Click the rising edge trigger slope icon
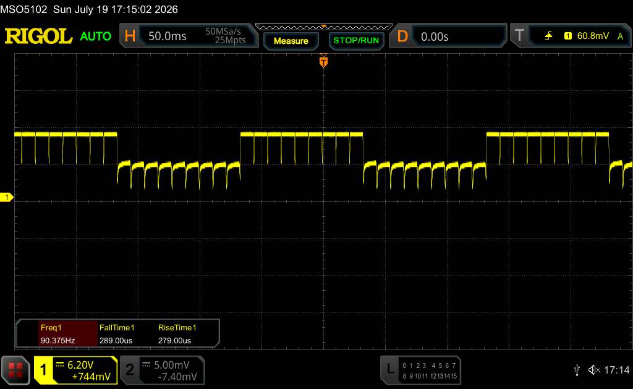Screen dimensions: 633x389 [x=548, y=36]
